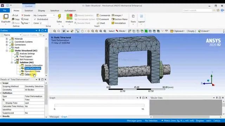This screenshot has width=225, height=126.
Task: Open the File tab
Action: [x=5, y=10]
